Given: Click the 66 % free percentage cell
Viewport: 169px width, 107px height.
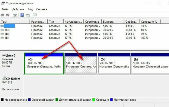Looking at the screenshot, I should (144, 30).
